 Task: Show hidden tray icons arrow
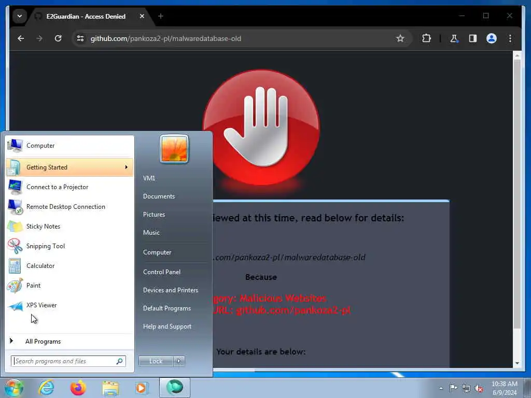441,388
